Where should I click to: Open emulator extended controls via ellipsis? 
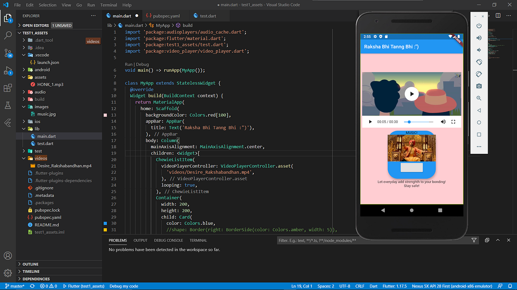478,146
